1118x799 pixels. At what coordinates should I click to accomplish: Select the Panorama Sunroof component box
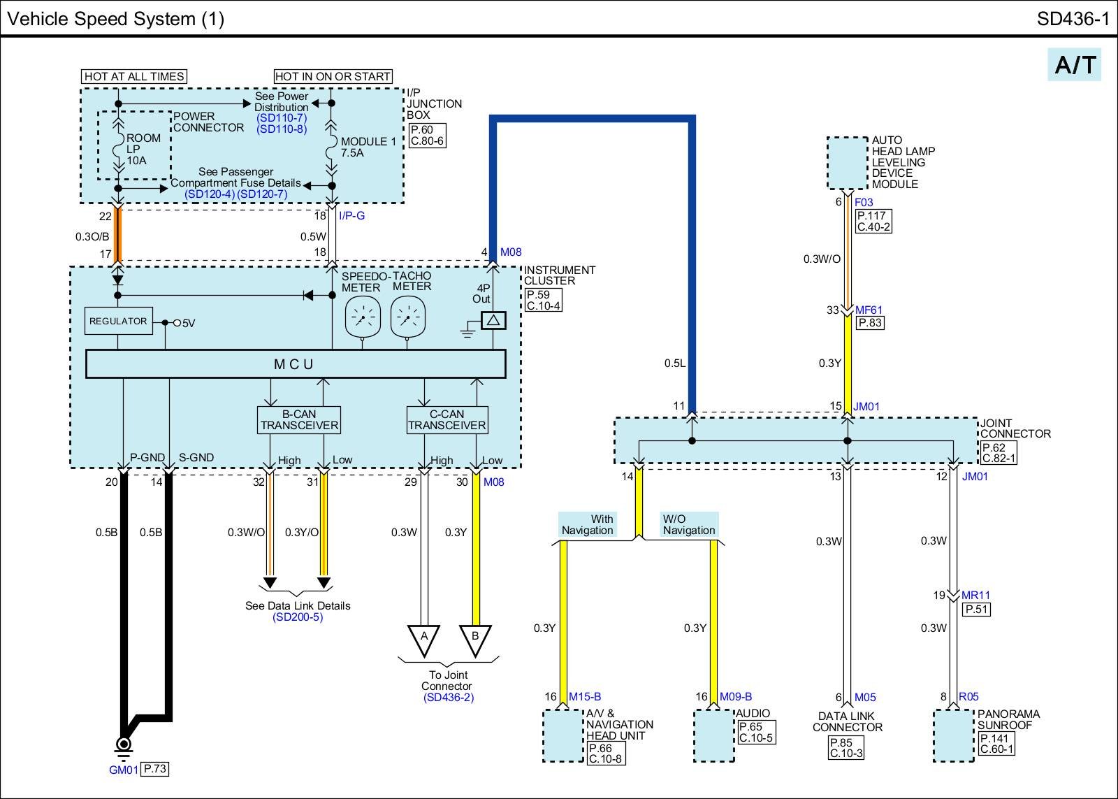954,735
